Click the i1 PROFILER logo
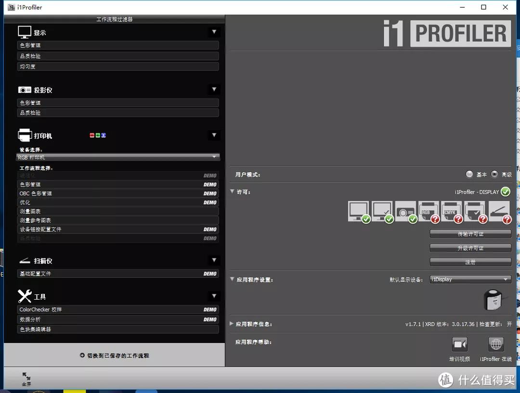Viewport: 520px width, 393px height. 447,34
